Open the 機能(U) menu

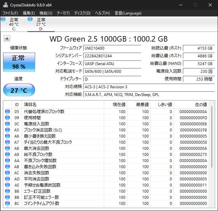click(46, 13)
